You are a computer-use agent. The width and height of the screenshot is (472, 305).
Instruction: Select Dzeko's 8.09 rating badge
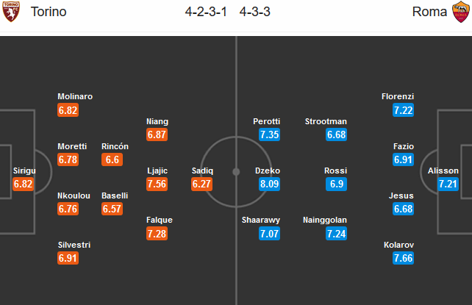(x=269, y=184)
